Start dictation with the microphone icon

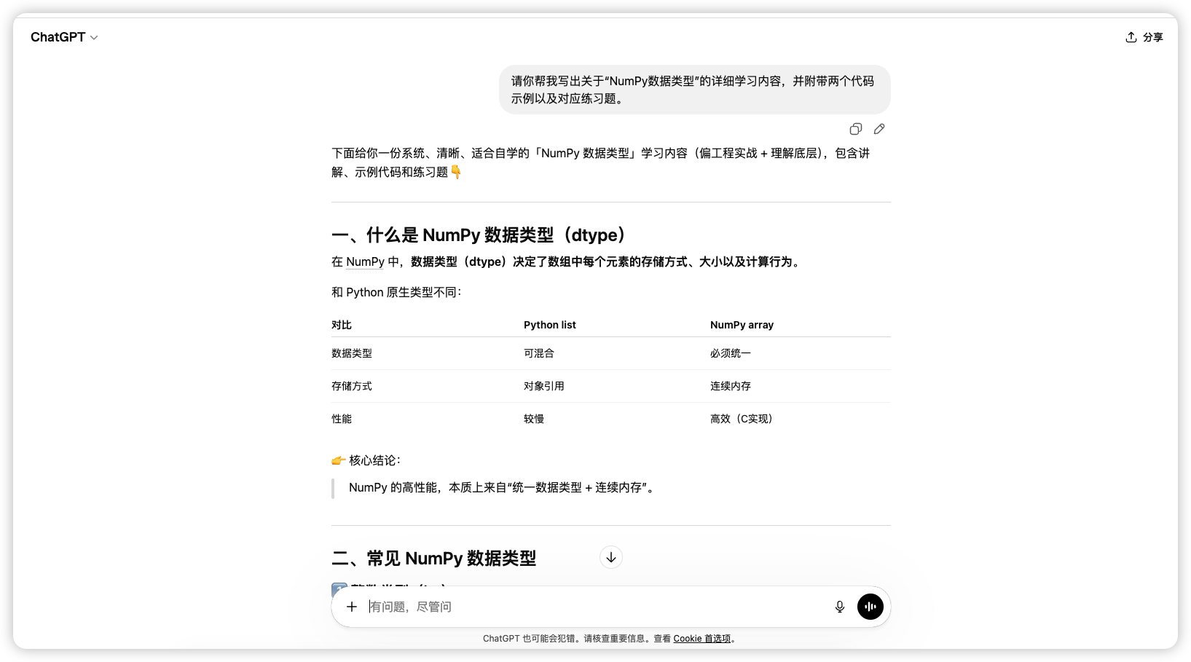pos(839,607)
